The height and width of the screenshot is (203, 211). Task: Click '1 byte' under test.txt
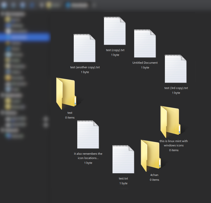123,183
